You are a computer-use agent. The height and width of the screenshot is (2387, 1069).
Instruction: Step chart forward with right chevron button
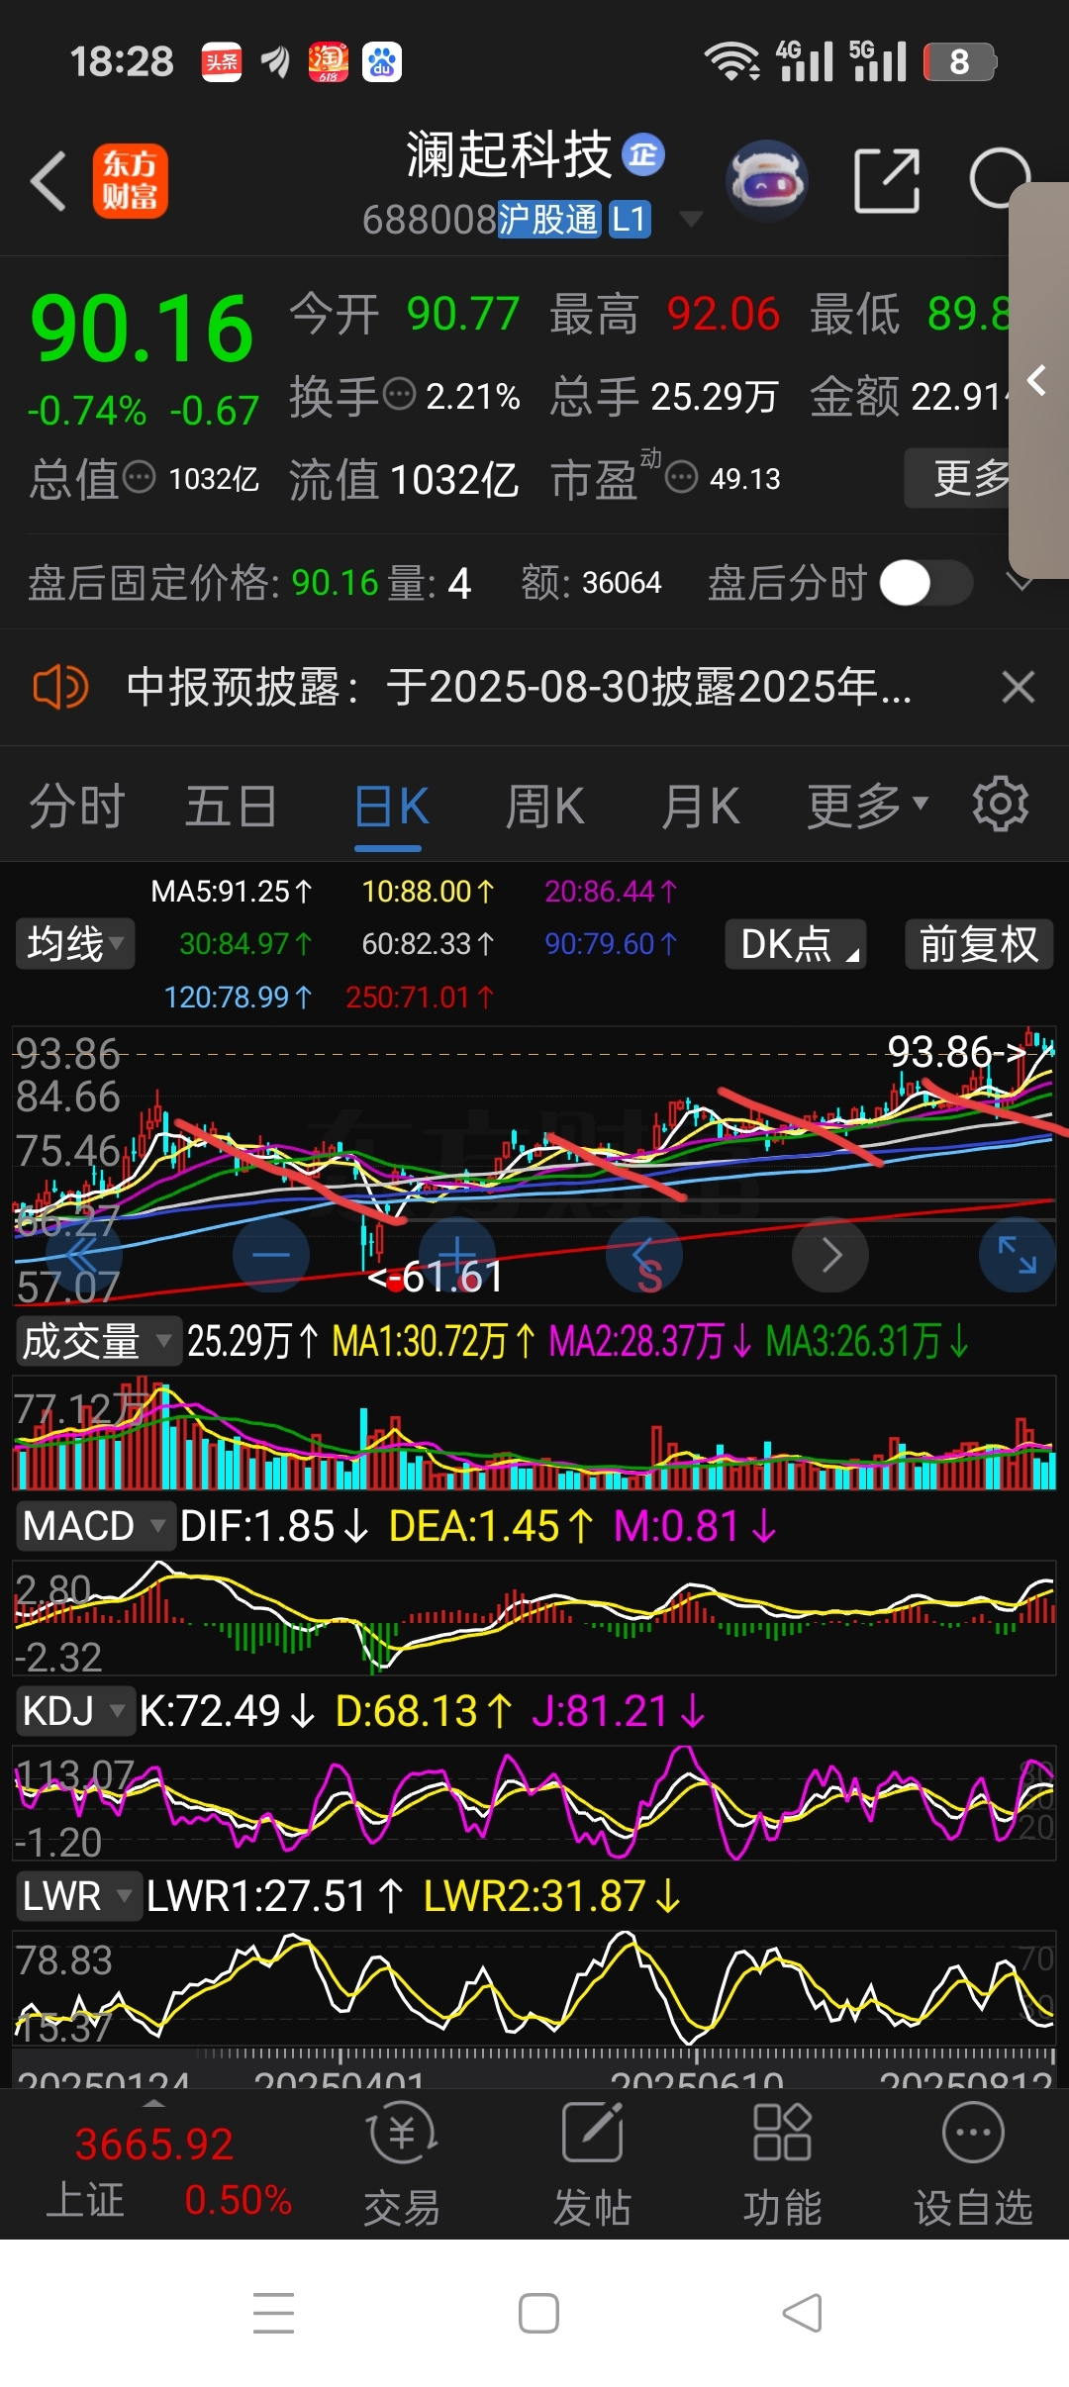point(830,1255)
